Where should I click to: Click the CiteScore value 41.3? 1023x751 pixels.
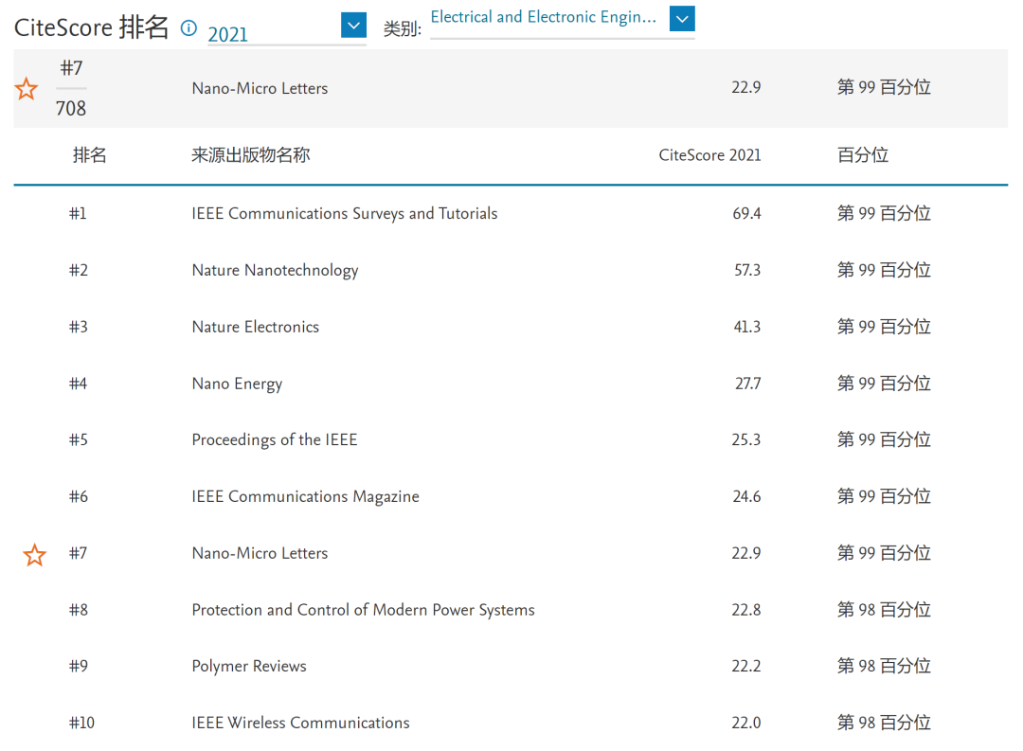[x=747, y=327]
